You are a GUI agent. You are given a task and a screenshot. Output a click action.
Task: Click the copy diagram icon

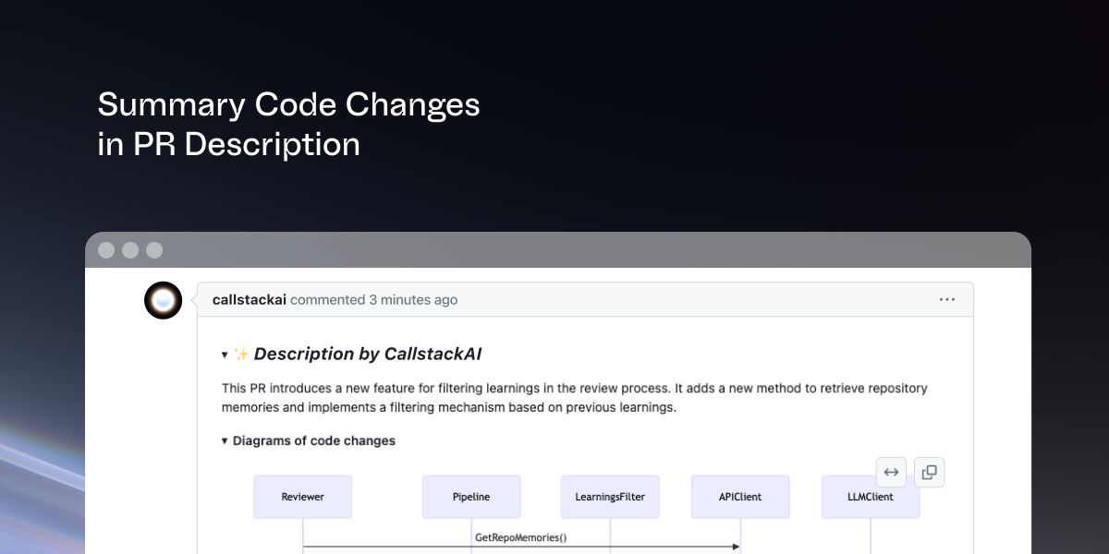click(x=929, y=472)
